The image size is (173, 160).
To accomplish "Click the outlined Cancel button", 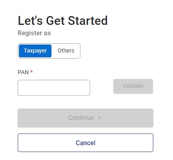I will coord(85,143).
